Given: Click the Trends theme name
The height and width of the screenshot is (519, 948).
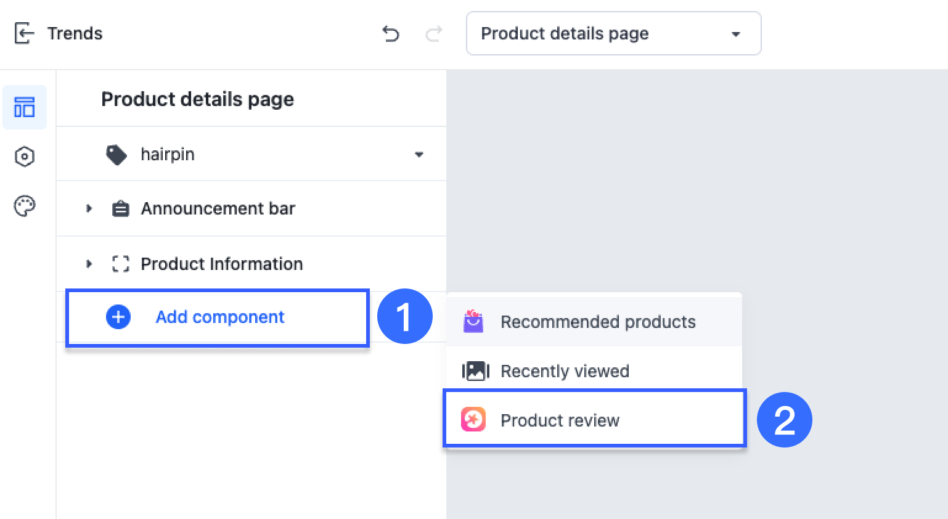Looking at the screenshot, I should [75, 33].
